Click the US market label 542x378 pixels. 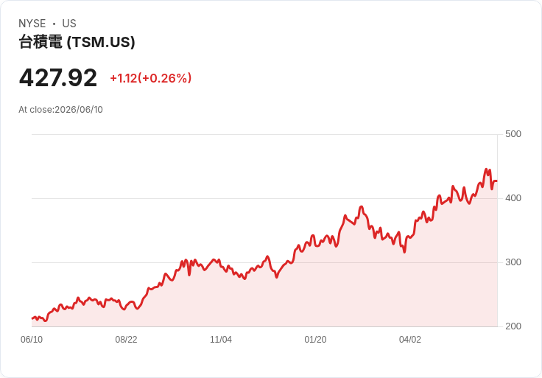[x=69, y=24]
